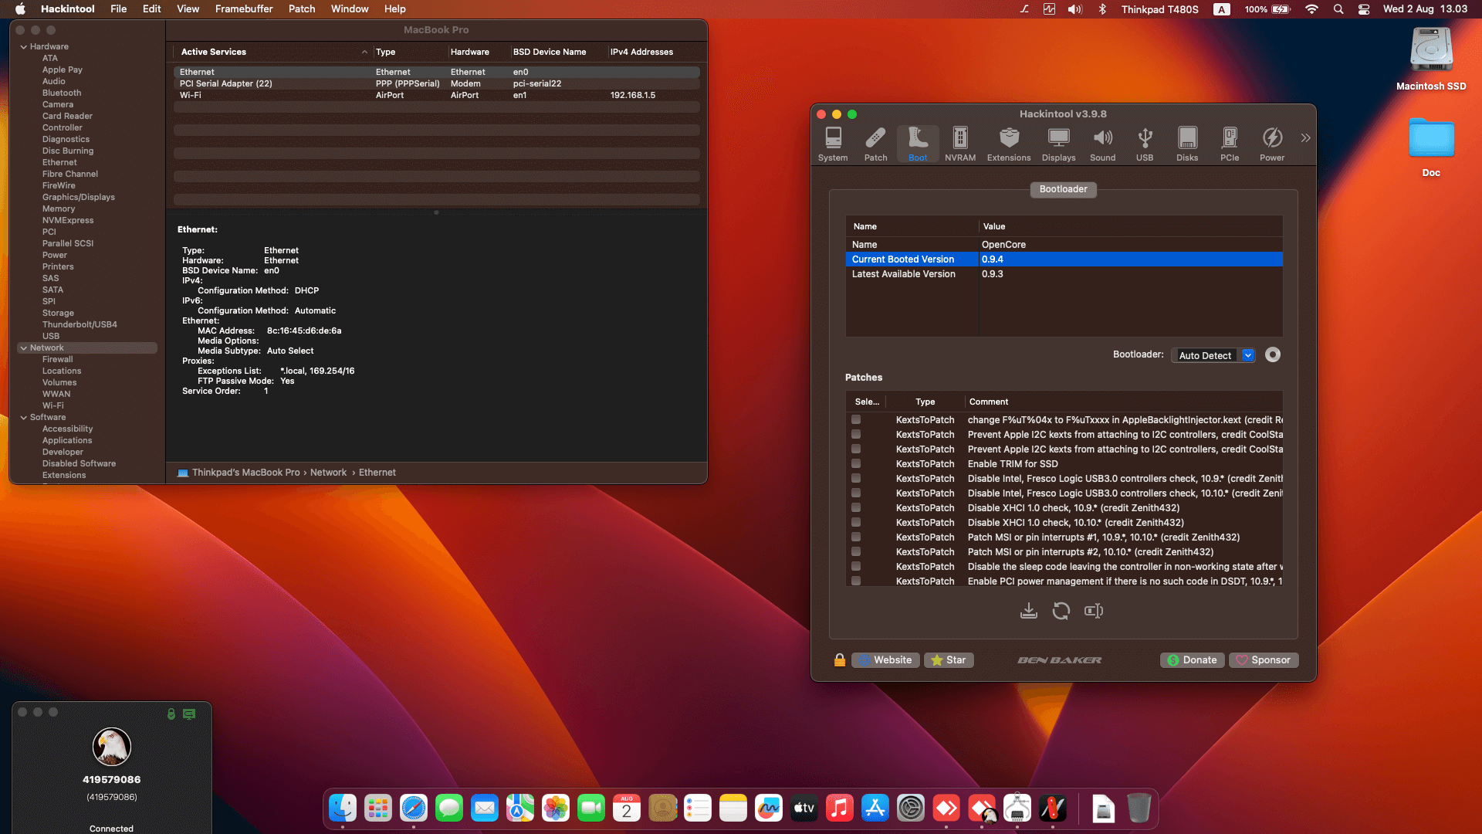
Task: Select PCI Serial Adapter (22) row
Action: tap(437, 84)
